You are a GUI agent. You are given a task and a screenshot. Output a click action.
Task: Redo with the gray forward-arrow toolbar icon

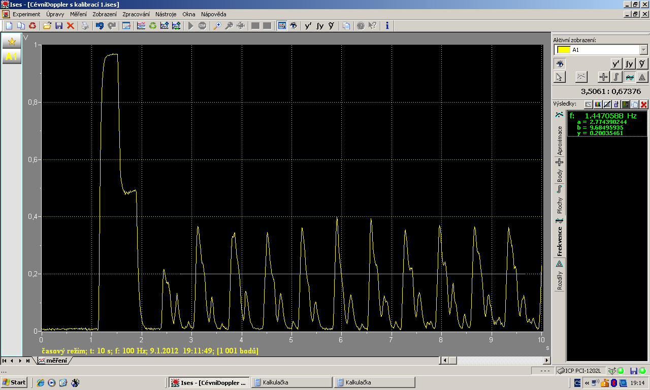tap(112, 25)
